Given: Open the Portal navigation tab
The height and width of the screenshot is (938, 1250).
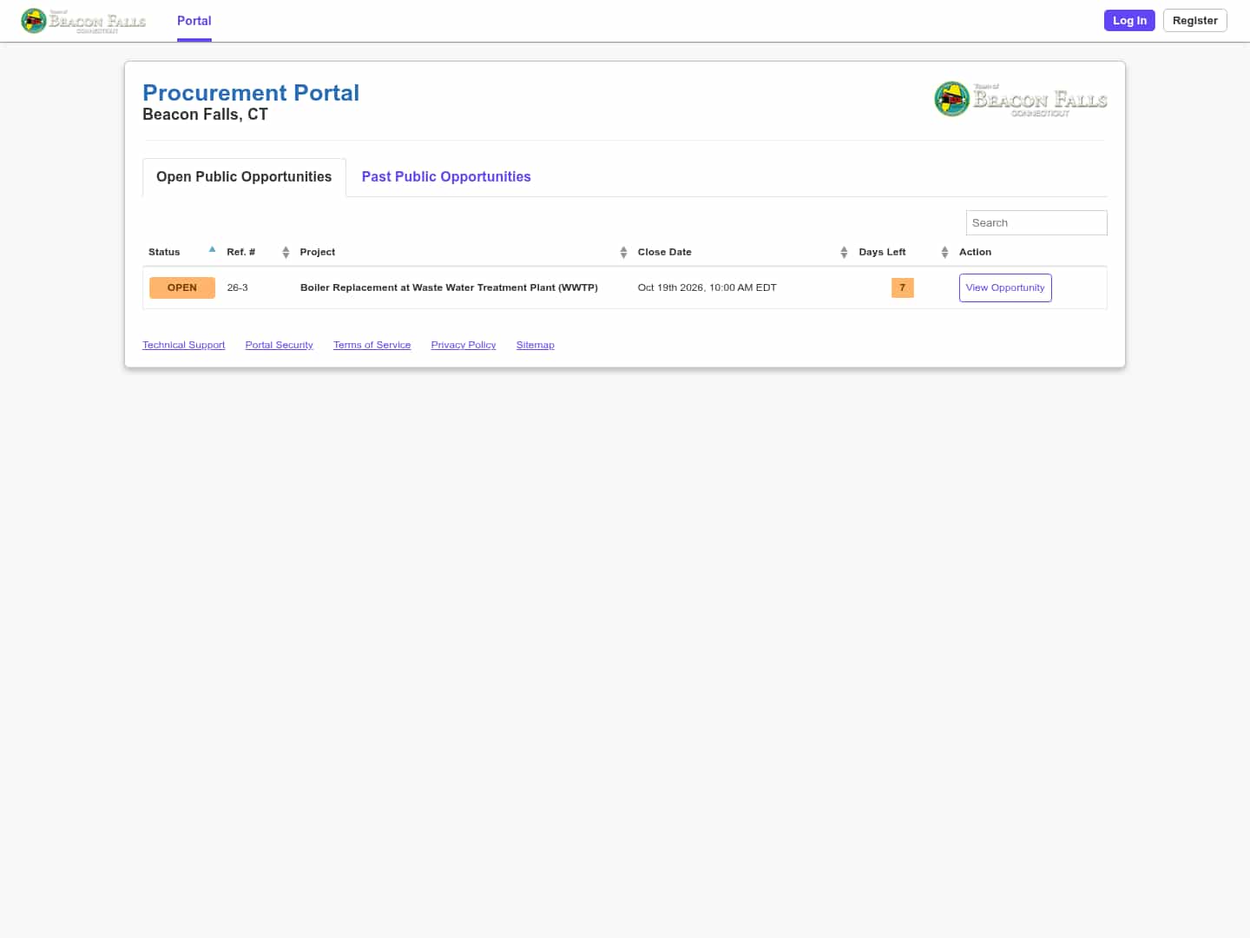Looking at the screenshot, I should 194,21.
